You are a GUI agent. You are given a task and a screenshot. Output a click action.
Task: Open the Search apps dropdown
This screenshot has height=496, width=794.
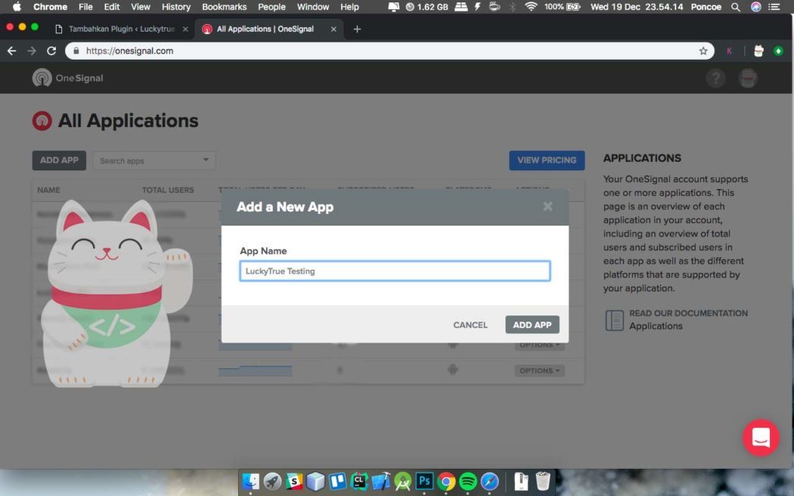pyautogui.click(x=154, y=160)
